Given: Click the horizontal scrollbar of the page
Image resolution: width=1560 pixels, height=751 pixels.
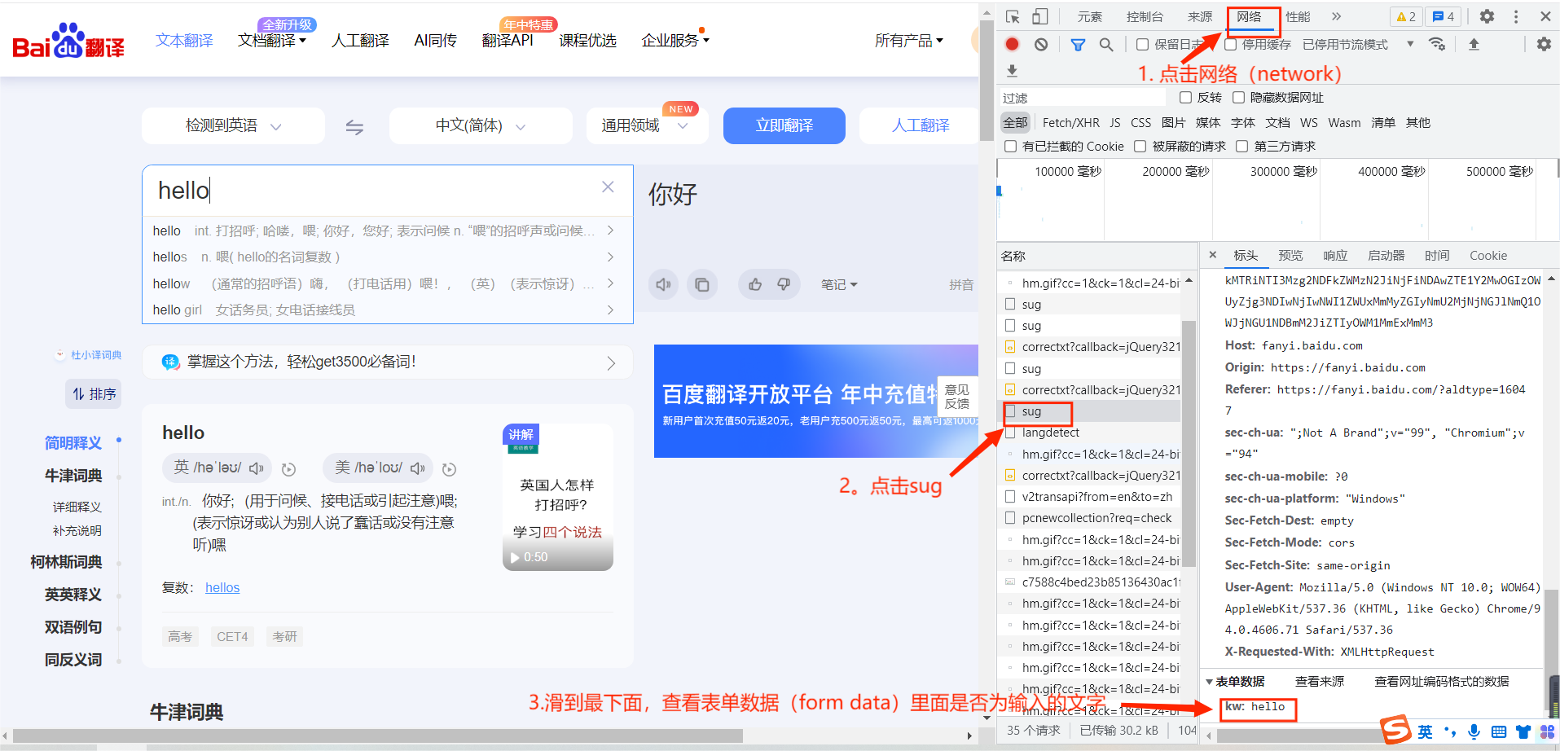Looking at the screenshot, I should coord(379,736).
